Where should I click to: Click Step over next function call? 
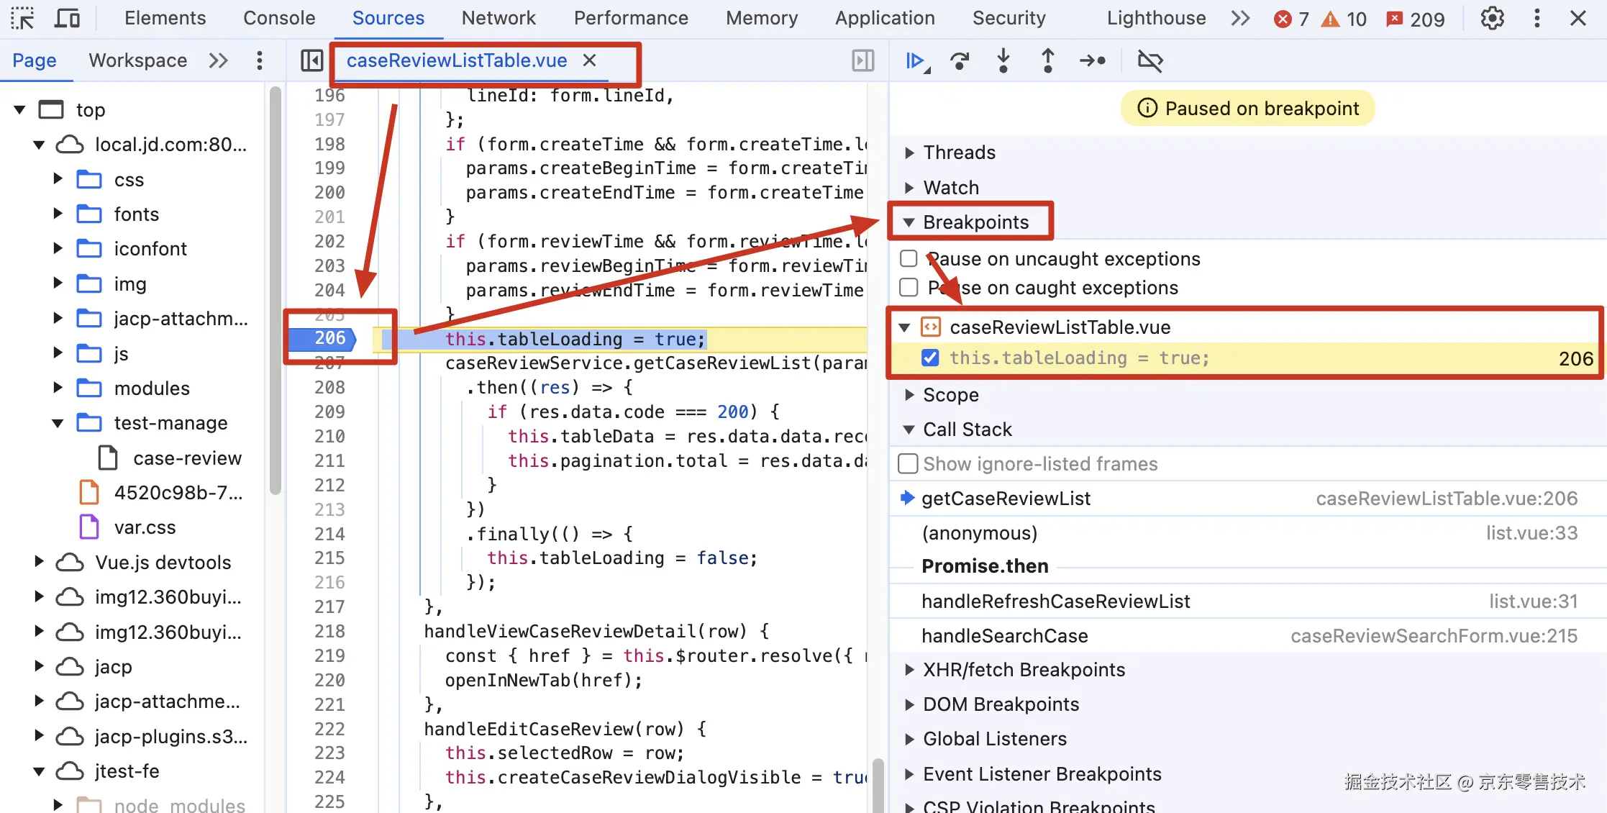pos(960,61)
